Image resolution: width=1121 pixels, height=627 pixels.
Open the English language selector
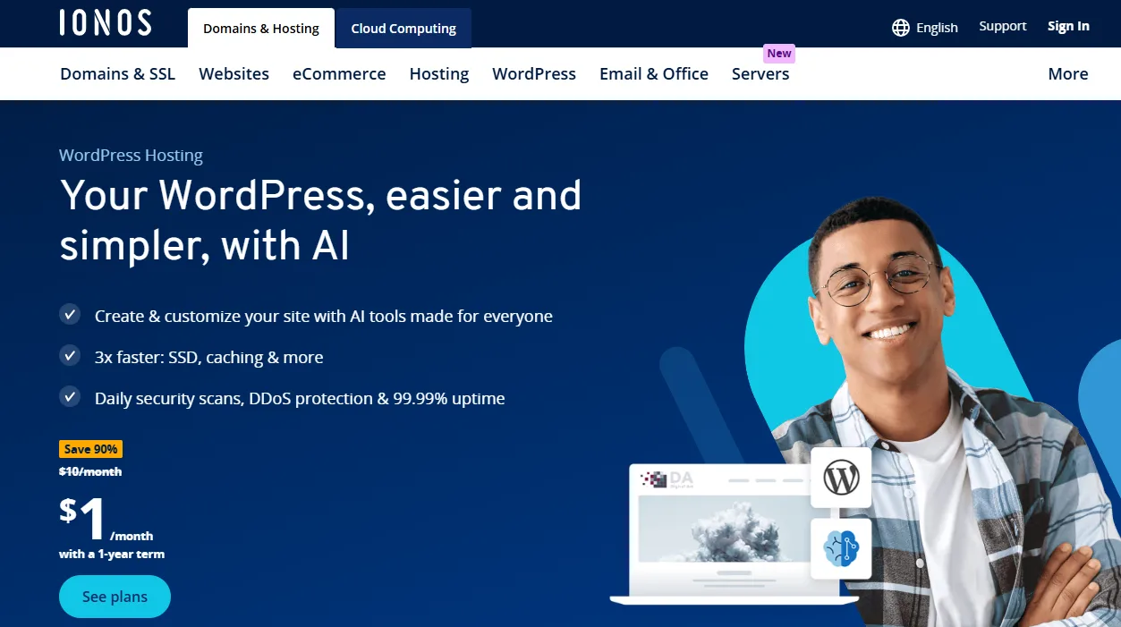(925, 28)
